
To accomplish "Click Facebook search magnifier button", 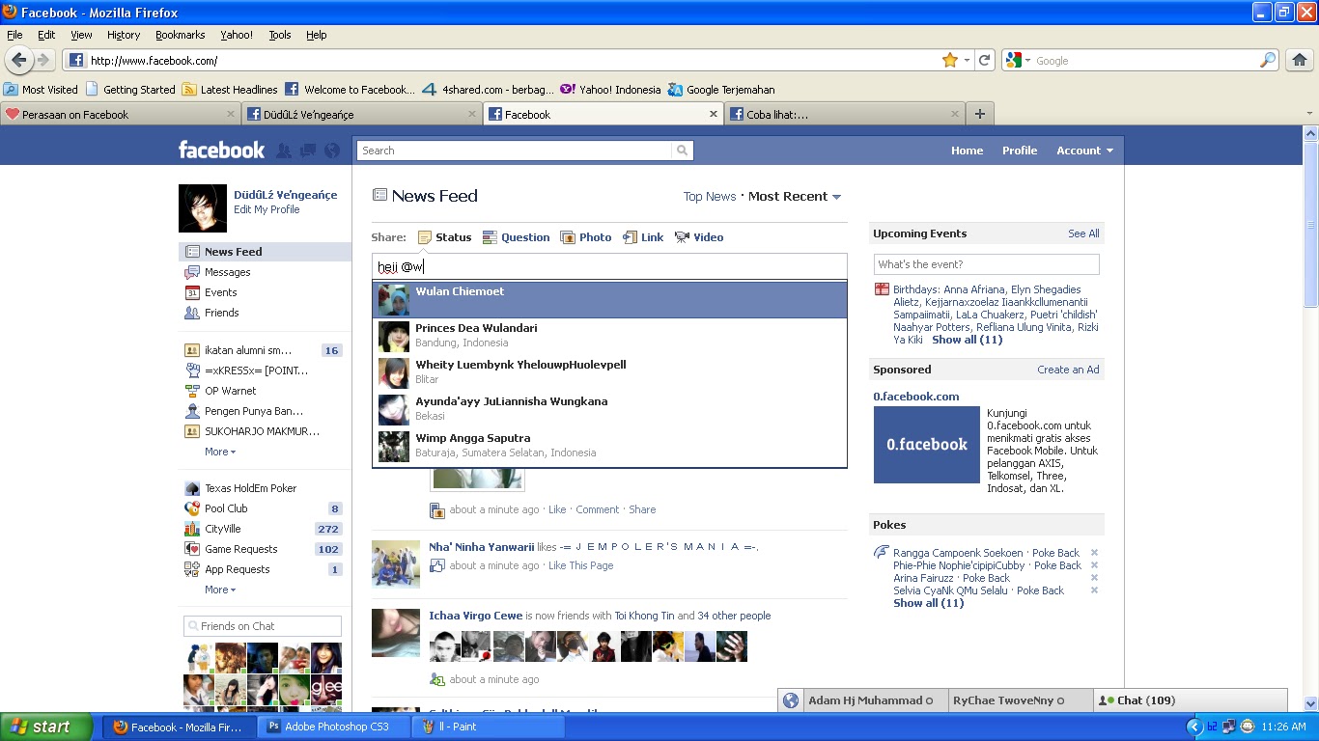I will (683, 151).
